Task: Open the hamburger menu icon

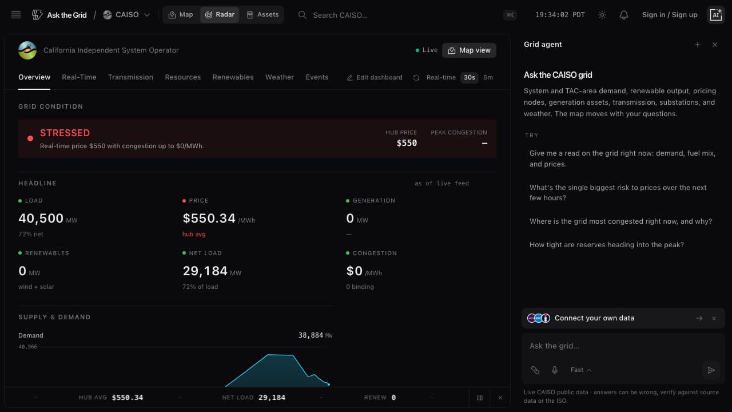Action: tap(16, 15)
